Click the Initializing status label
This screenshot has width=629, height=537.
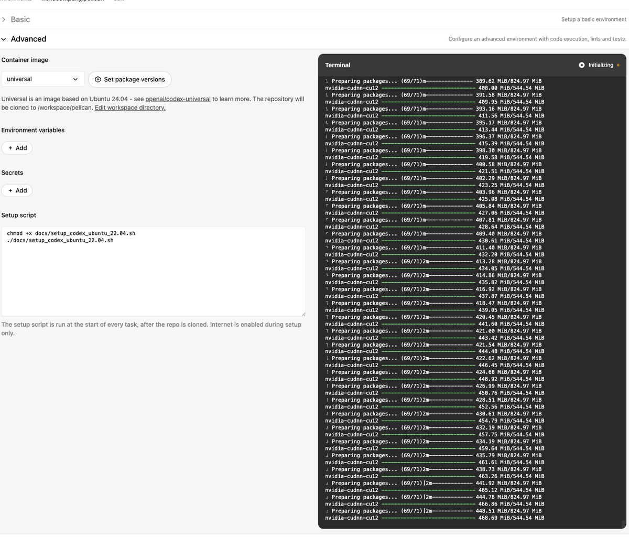click(x=601, y=65)
